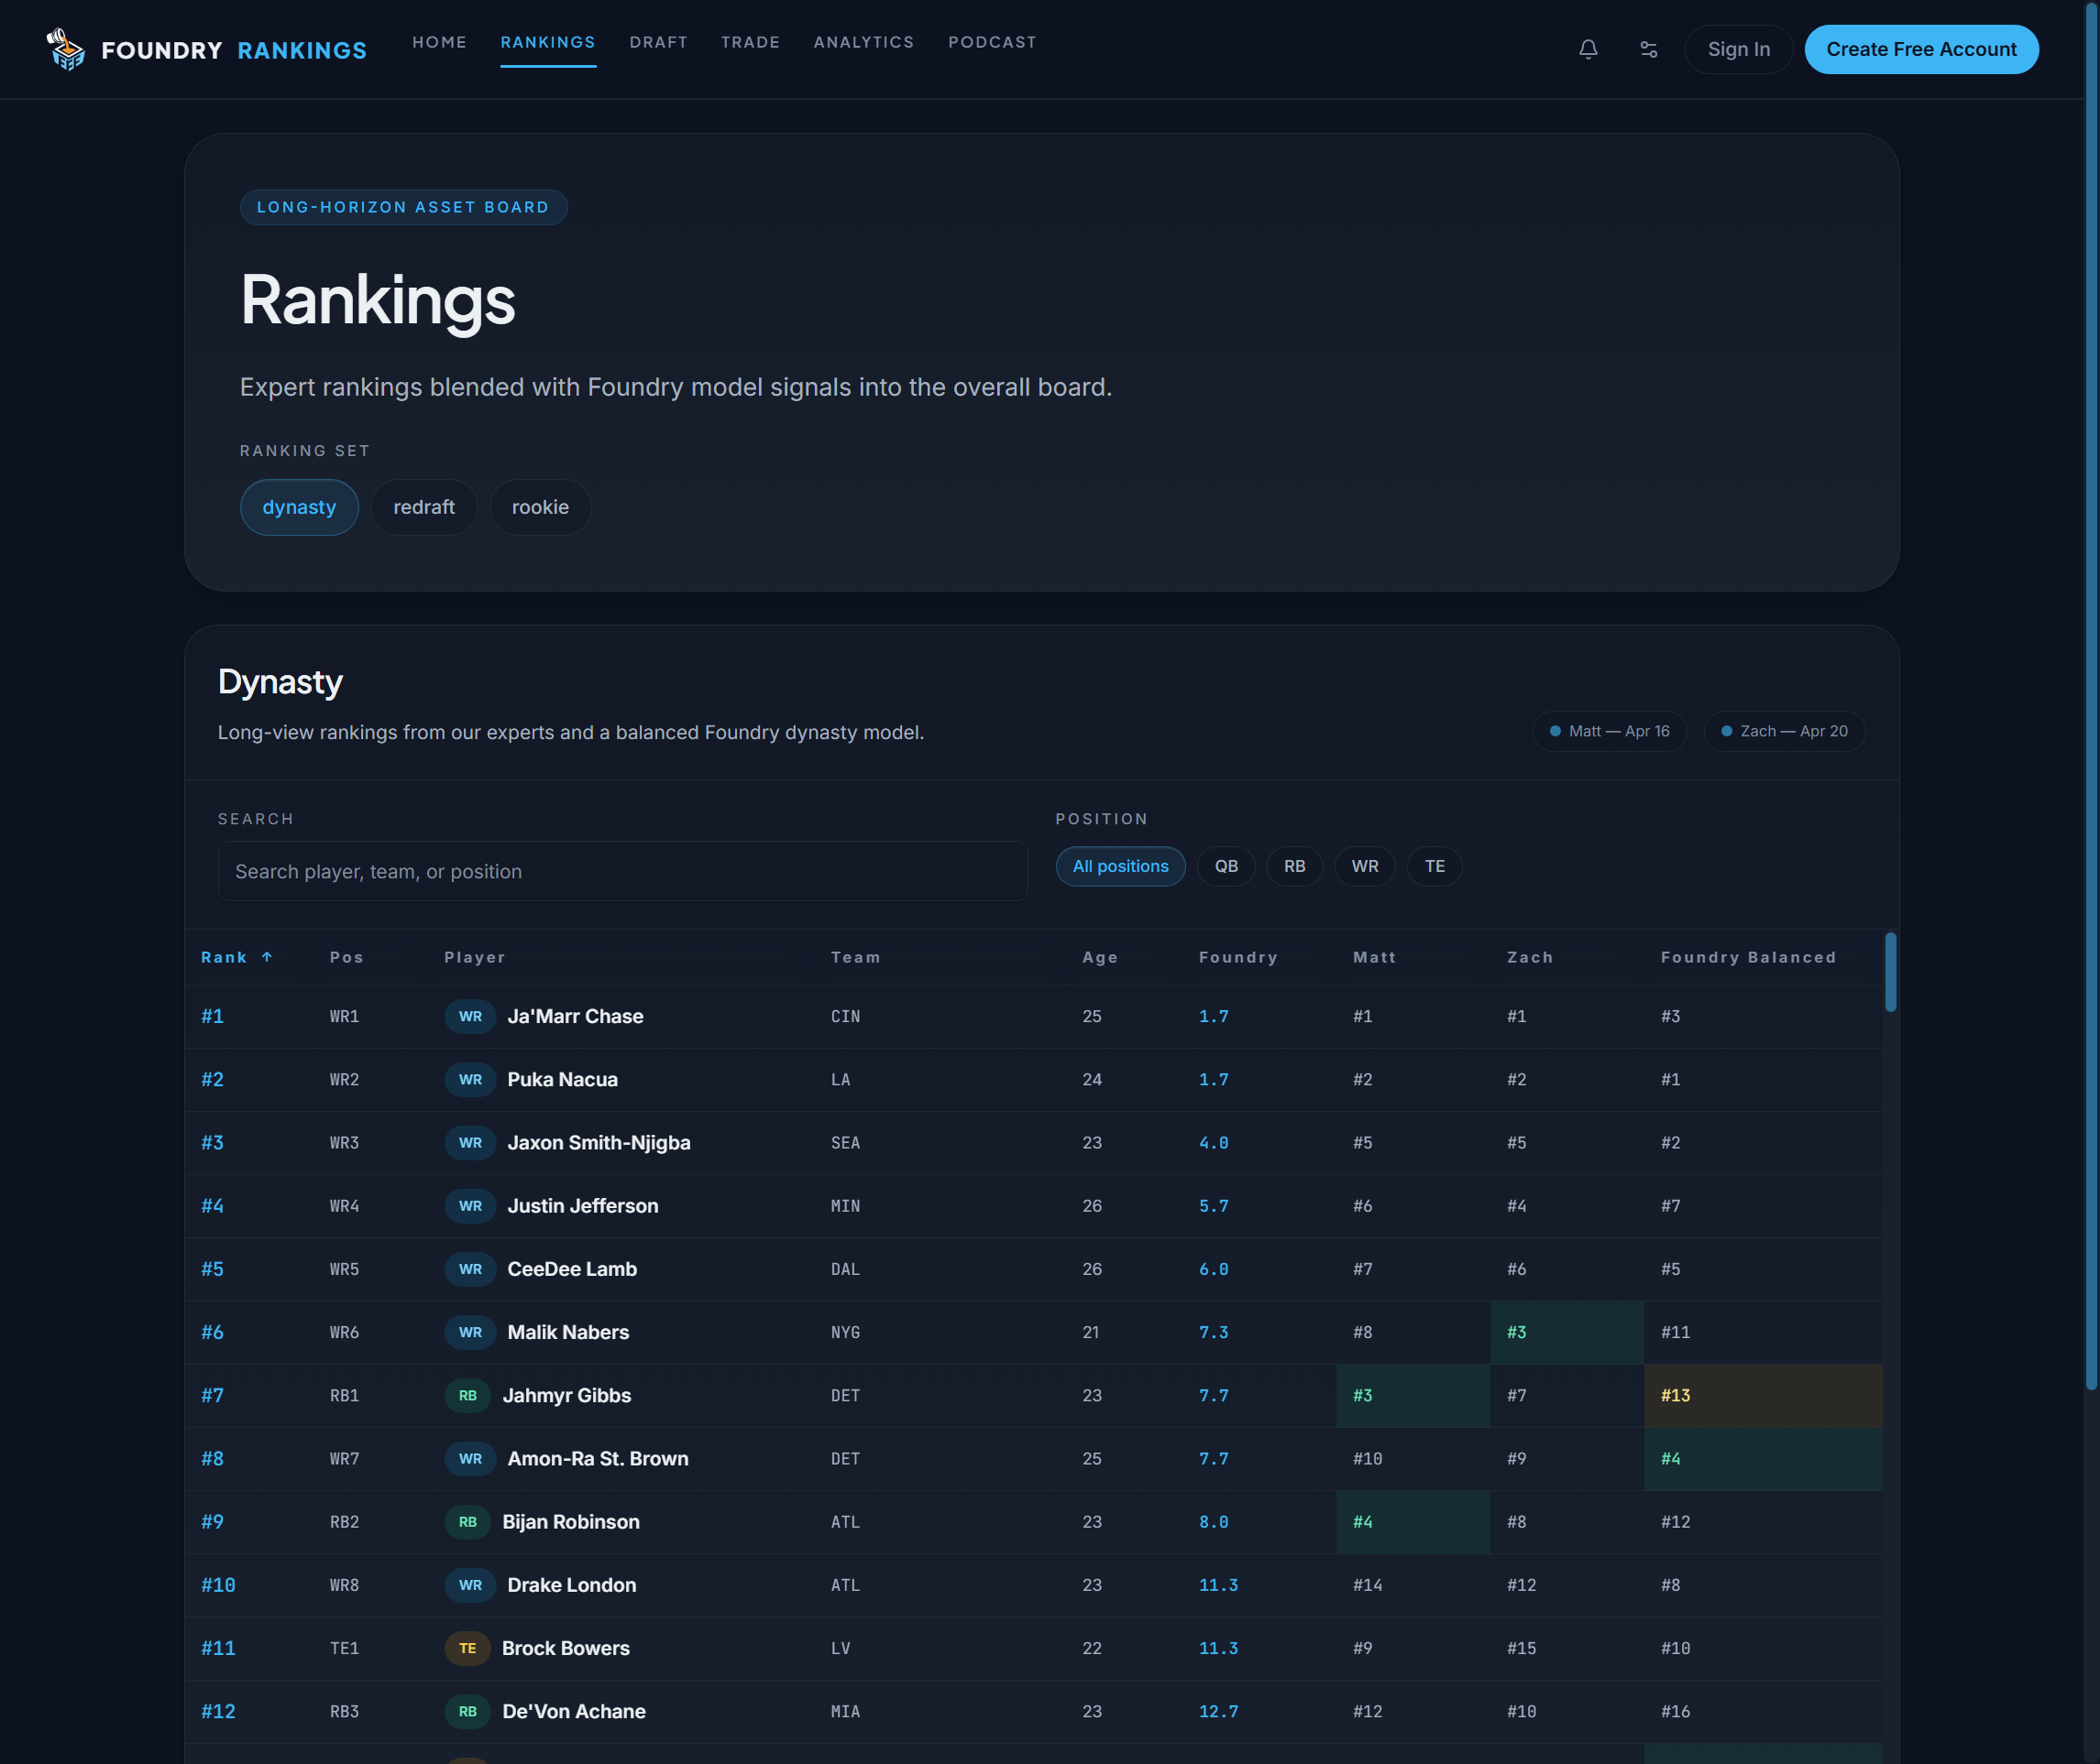
Task: Click Create Free Account
Action: pos(1921,49)
